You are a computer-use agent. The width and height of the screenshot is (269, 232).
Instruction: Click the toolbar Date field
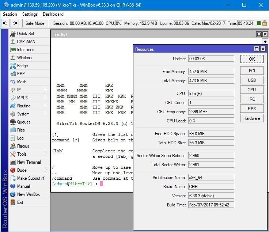213,23
